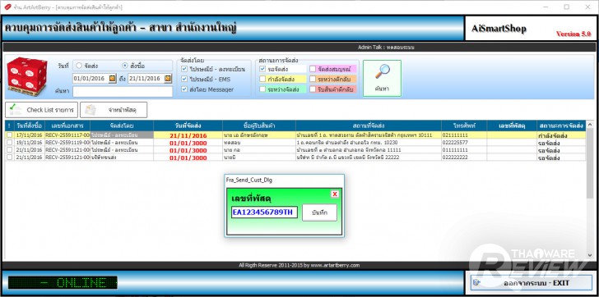
Task: Click the start date field 01/01/2016
Action: 91,78
